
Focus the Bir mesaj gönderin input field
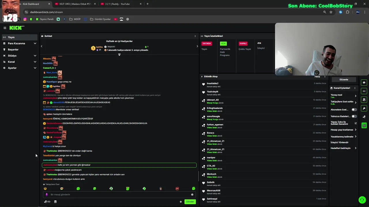coord(119,195)
